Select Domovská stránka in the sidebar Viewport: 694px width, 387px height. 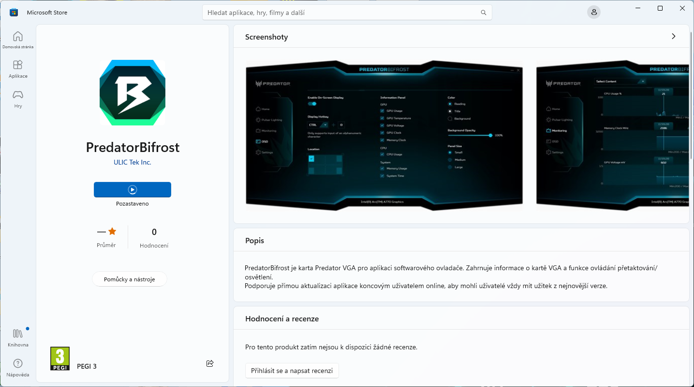[x=17, y=40]
